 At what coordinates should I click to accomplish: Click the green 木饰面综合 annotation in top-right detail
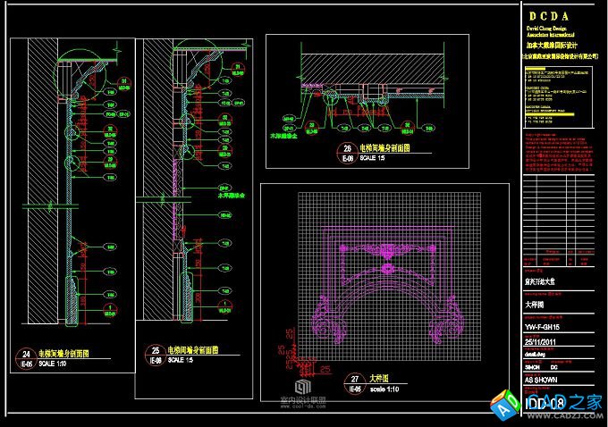[x=284, y=137]
